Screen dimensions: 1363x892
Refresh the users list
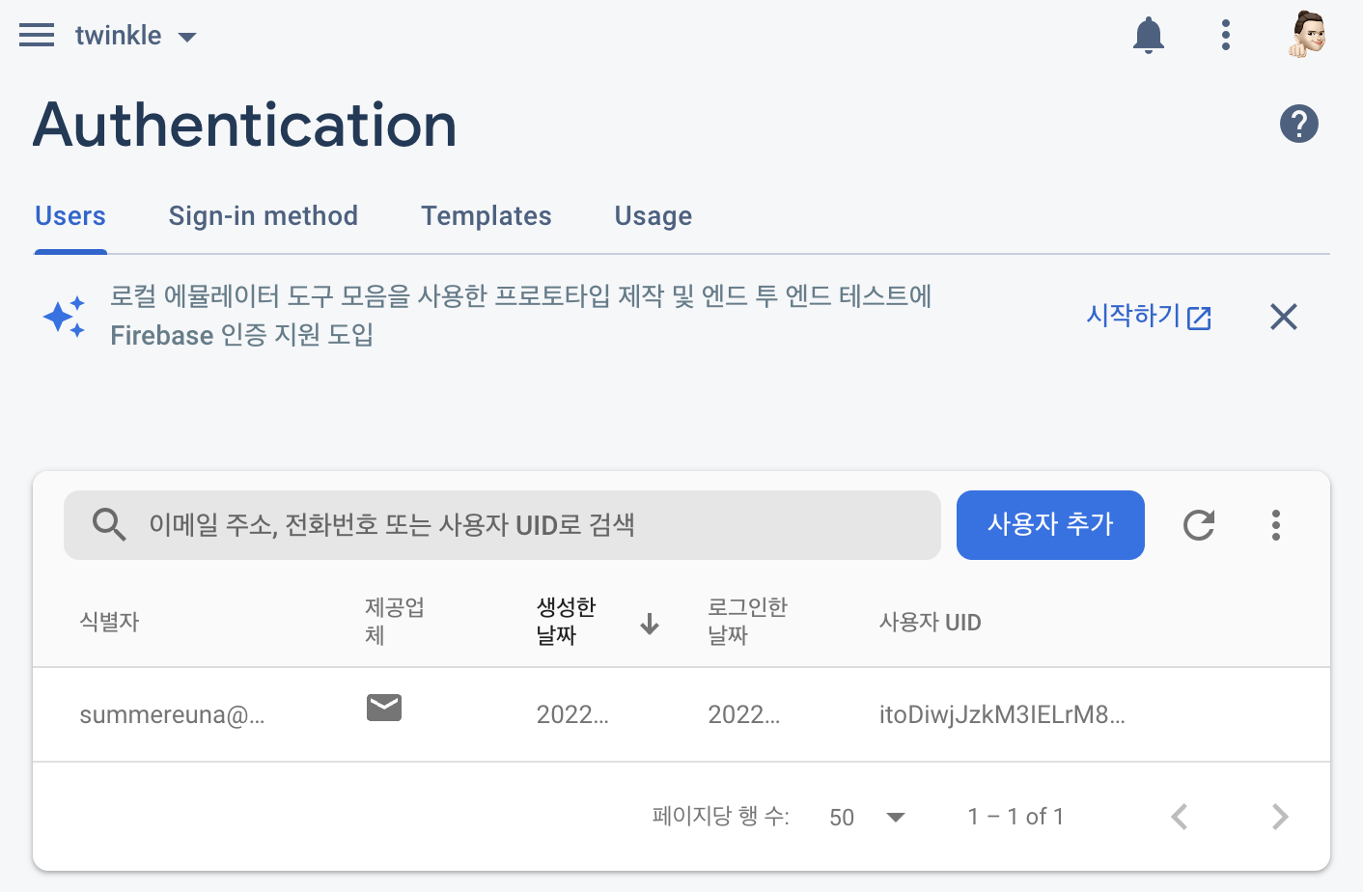point(1199,525)
